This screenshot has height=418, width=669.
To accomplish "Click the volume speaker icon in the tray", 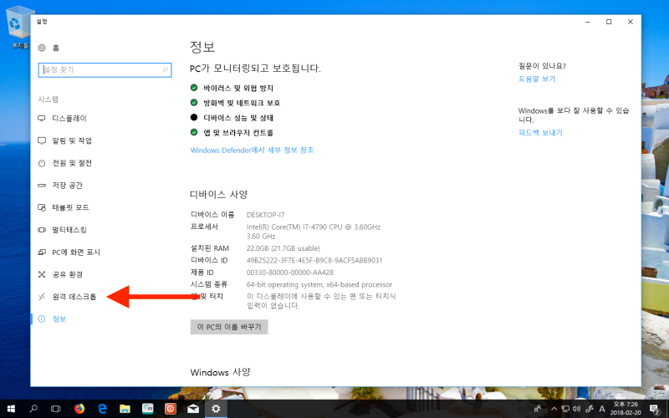I will point(577,409).
